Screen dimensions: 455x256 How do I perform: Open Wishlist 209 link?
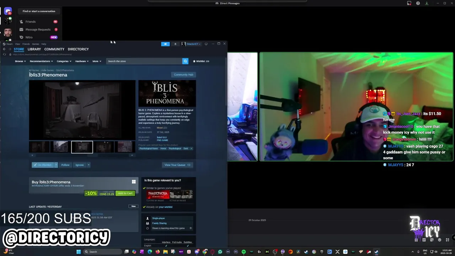point(201,61)
